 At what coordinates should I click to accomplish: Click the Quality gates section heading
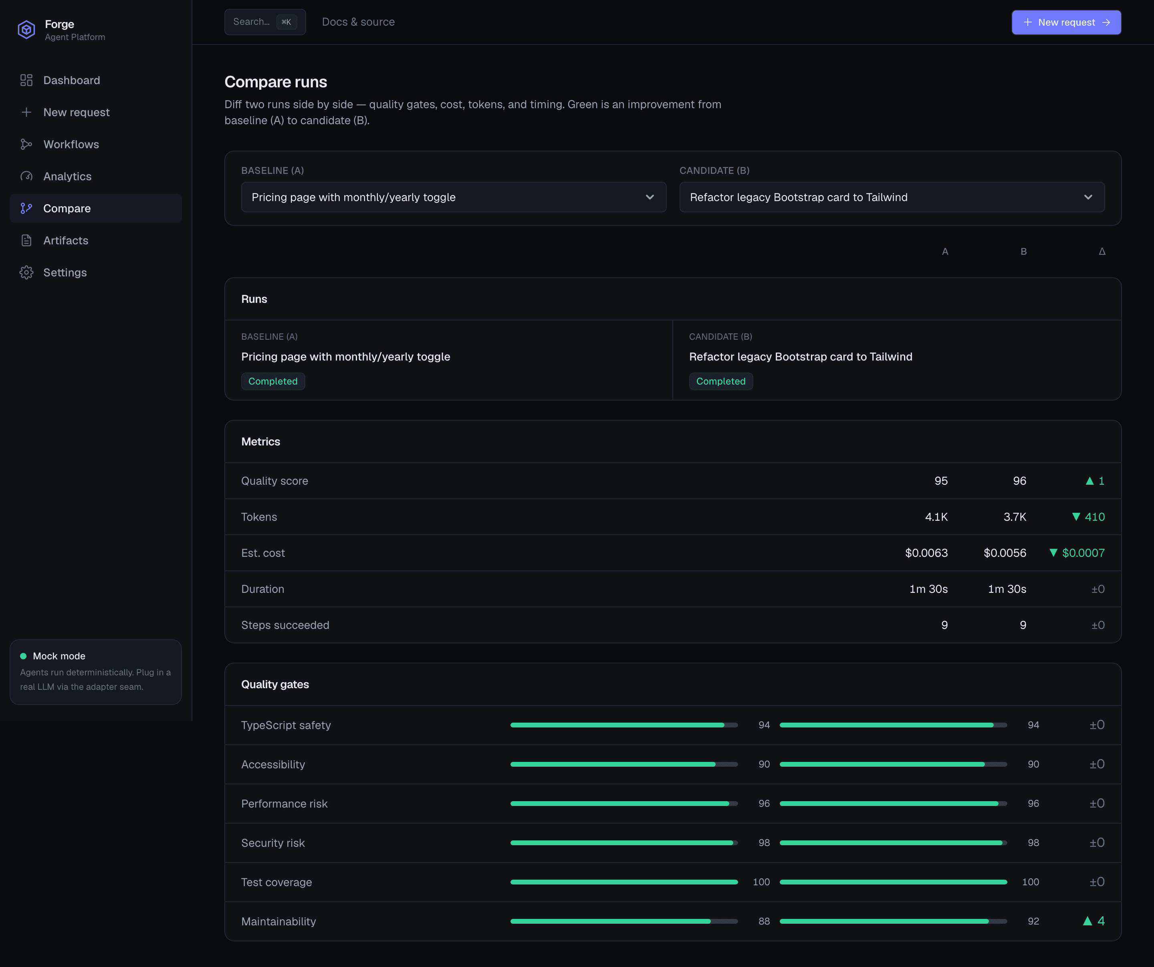(275, 684)
